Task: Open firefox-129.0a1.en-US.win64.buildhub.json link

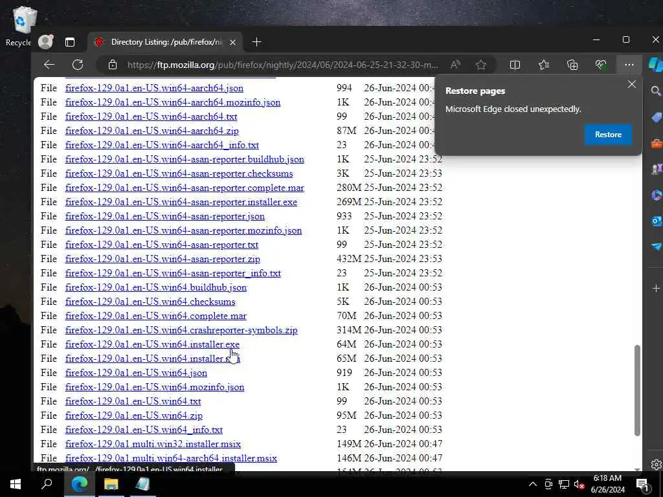Action: (x=156, y=287)
